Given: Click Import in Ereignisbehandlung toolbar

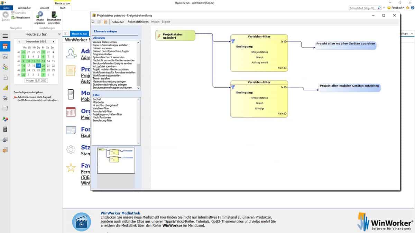Looking at the screenshot, I should click(155, 22).
